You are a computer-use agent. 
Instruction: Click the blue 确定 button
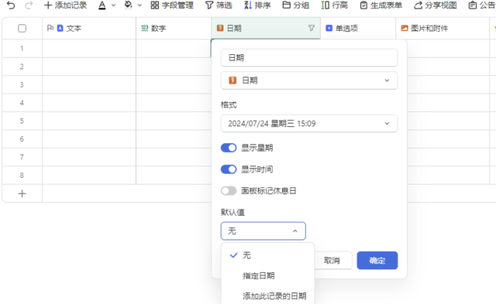tap(377, 261)
